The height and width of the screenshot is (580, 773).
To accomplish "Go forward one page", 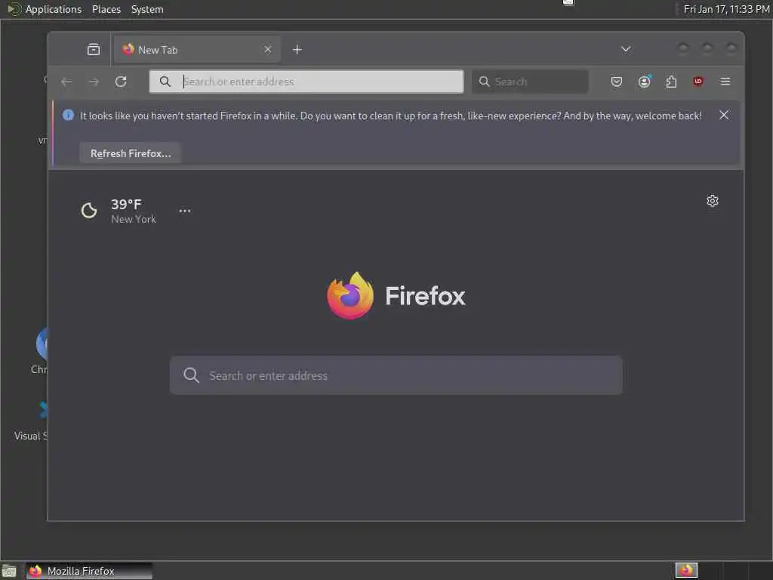I will 94,82.
